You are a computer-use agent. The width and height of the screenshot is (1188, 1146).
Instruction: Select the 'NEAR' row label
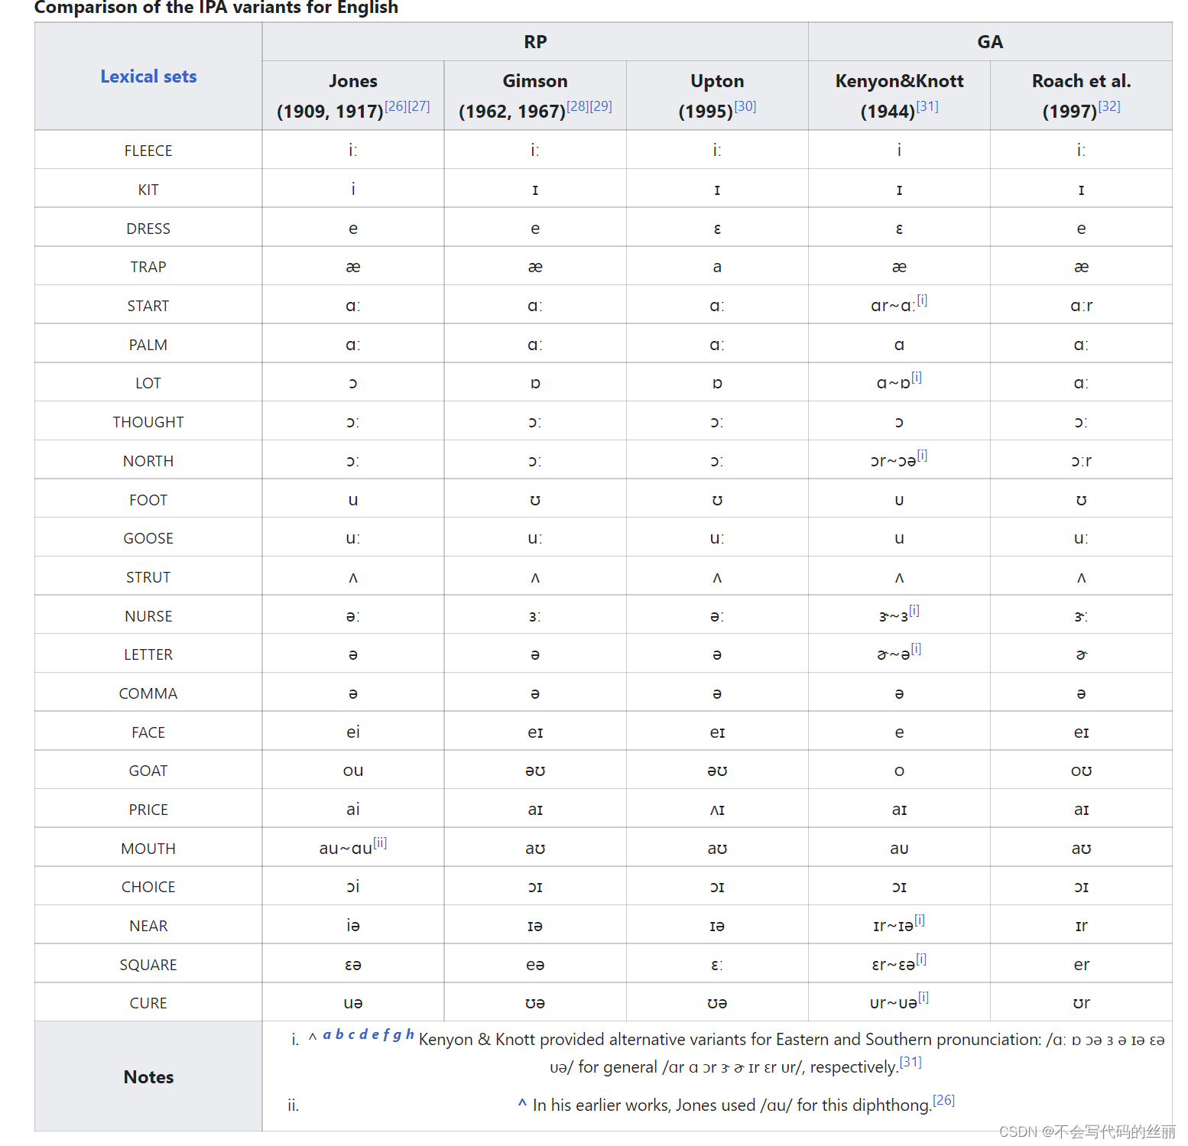point(148,926)
